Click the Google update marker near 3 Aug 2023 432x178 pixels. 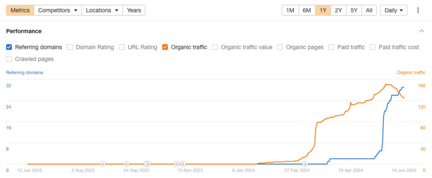(102, 164)
